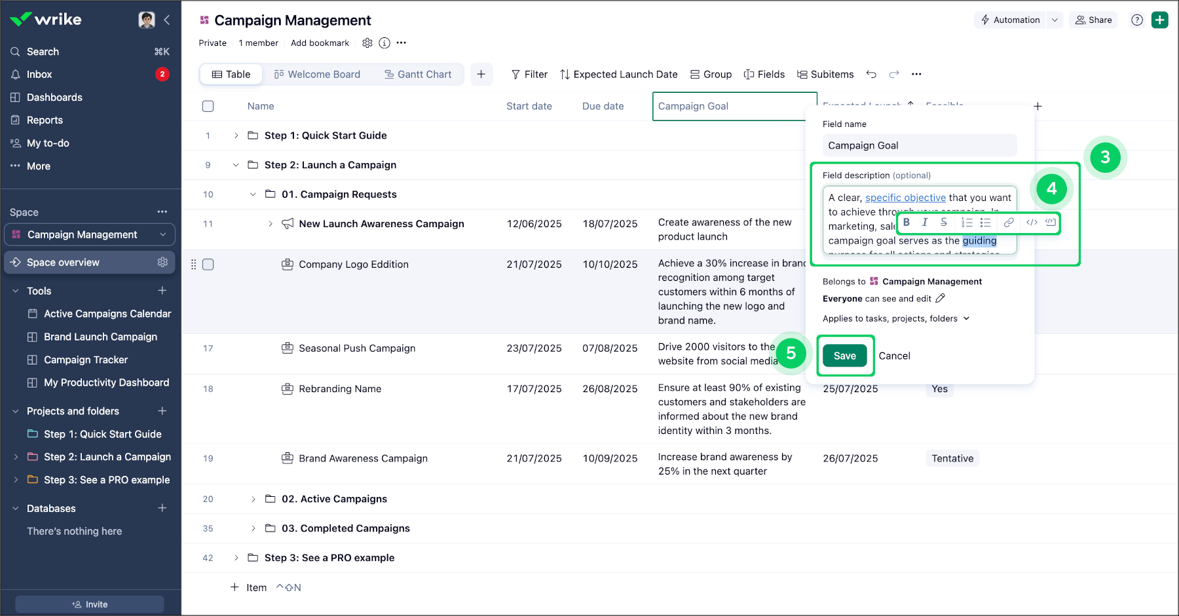Viewport: 1179px width, 616px height.
Task: Apply italic formatting in description toolbar
Action: pyautogui.click(x=925, y=223)
